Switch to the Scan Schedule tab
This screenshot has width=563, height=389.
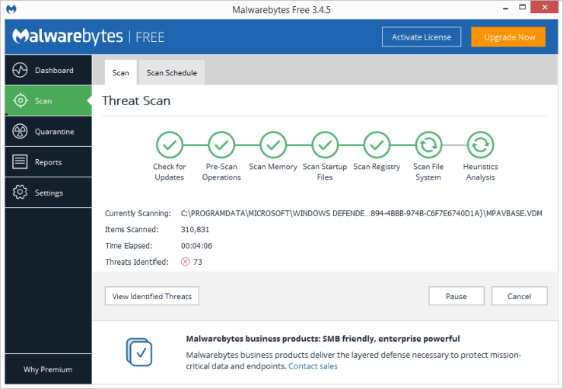tap(171, 73)
